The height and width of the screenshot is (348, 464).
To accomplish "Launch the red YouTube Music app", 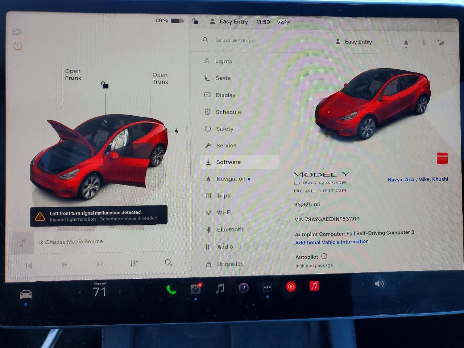I will [291, 287].
